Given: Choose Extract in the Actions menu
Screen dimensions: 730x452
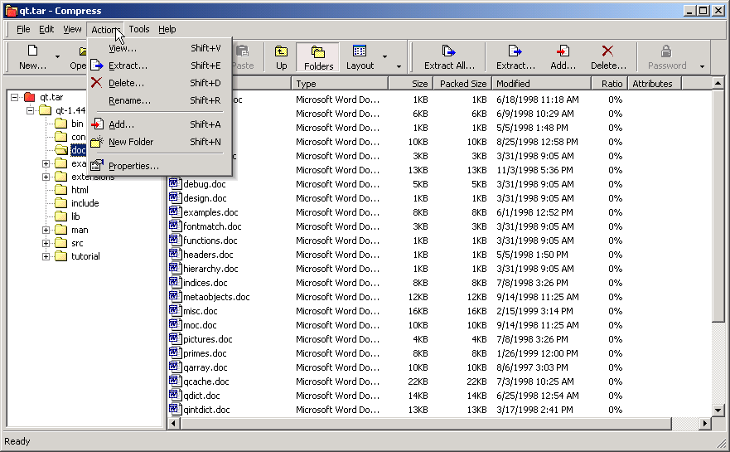Looking at the screenshot, I should 160,66.
